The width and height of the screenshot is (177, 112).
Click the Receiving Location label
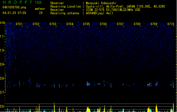point(66,6)
